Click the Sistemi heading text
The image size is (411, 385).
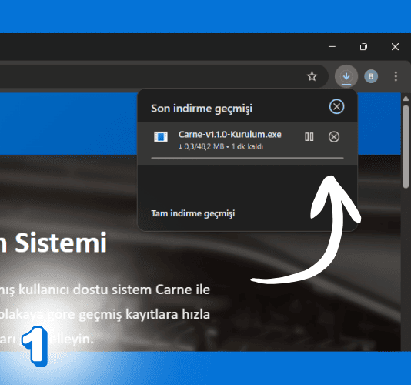point(61,243)
